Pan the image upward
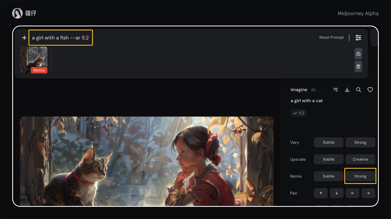 click(321, 193)
